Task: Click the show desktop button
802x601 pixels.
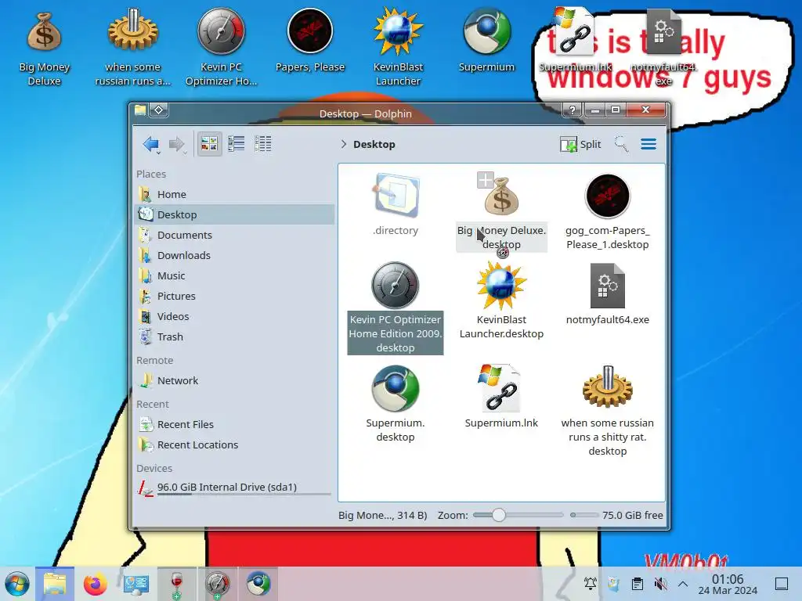Action: coord(782,584)
